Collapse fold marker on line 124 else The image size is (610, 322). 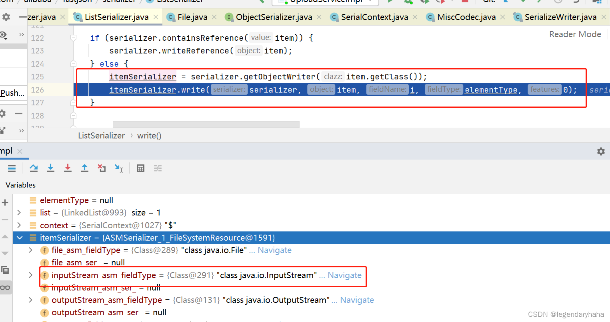pos(73,64)
